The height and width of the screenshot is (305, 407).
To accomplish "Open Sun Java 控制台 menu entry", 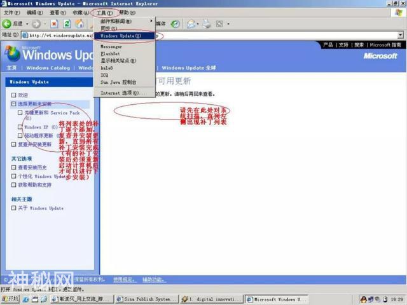I will point(125,82).
